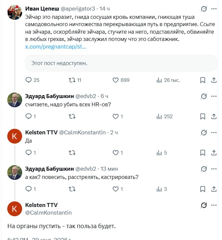Viewport: 222px width, 240px height.
Task: Share Иван Цепеш's post
Action: coord(214,80)
